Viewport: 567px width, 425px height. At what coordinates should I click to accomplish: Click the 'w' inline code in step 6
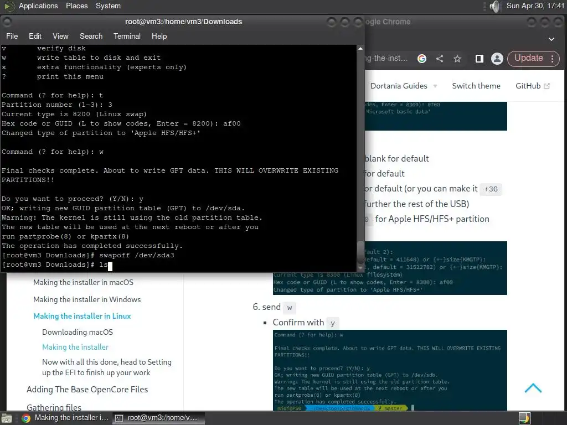point(289,308)
